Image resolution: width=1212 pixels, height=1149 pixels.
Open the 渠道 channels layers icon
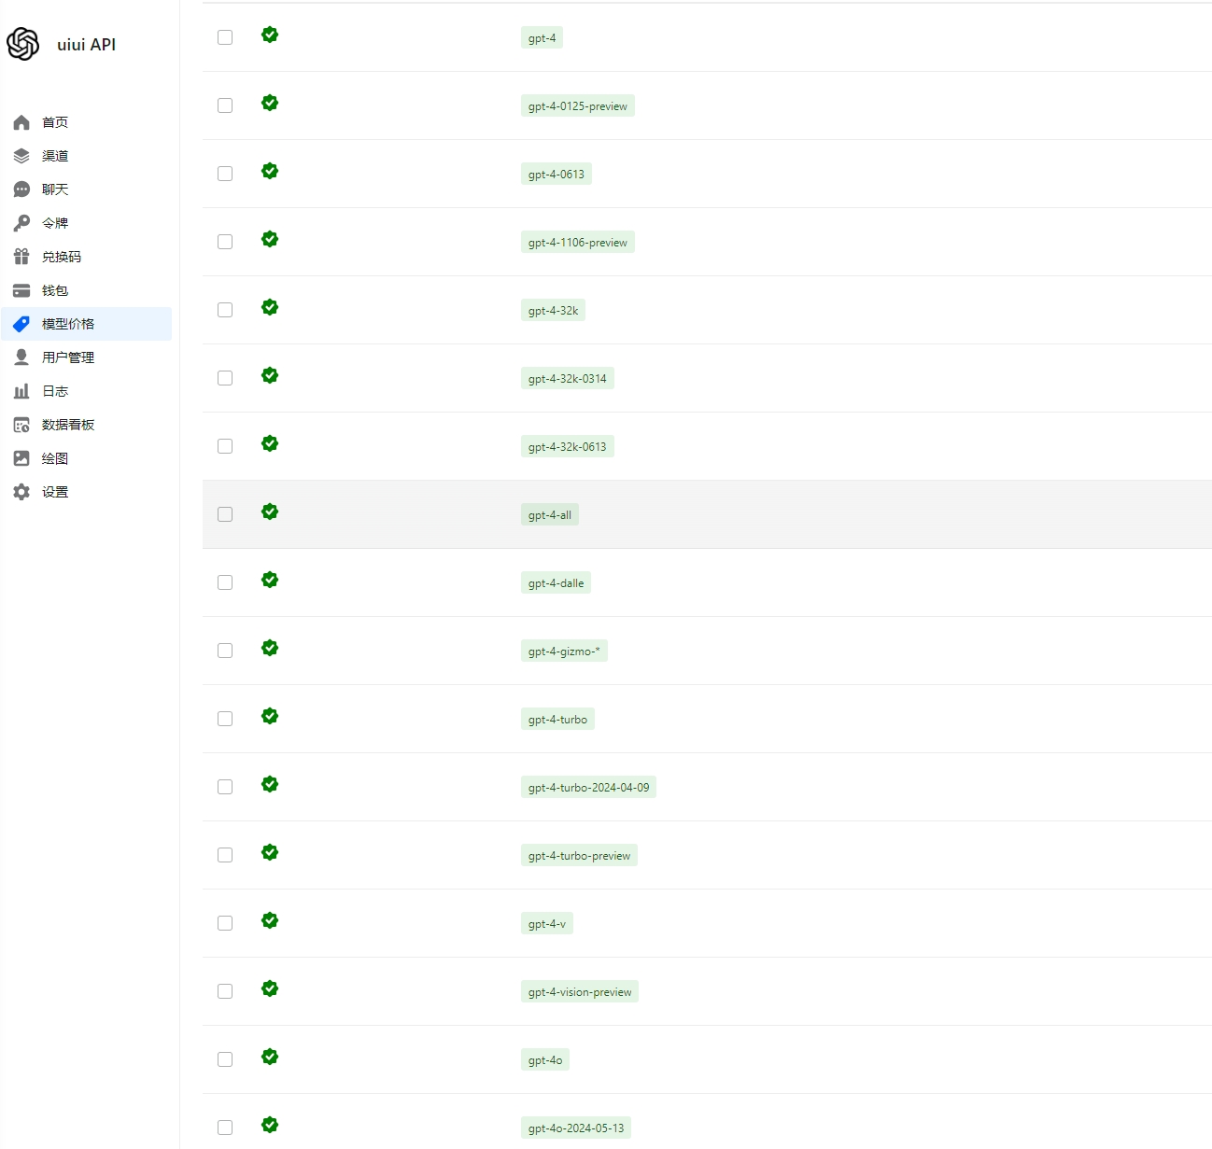(21, 156)
